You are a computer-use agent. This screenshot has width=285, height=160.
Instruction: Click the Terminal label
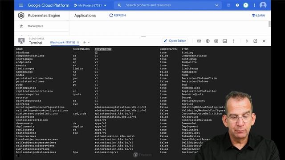click(x=36, y=43)
